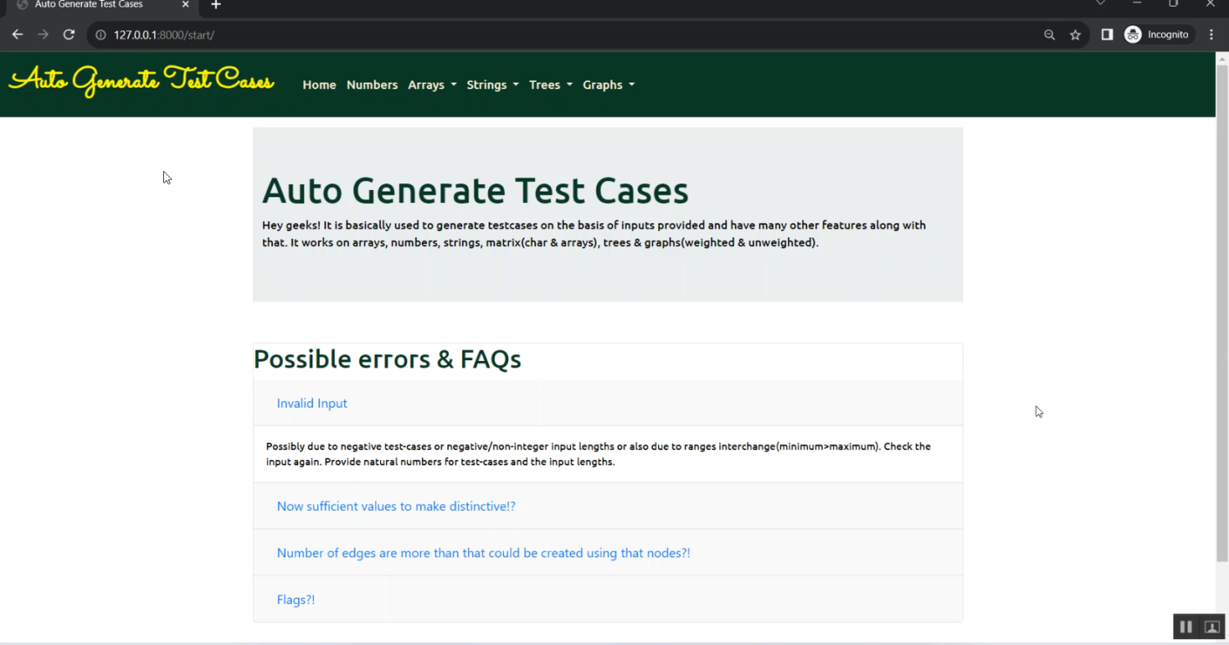Screen dimensions: 1229x645
Task: Open the browser side panel icon
Action: (x=1107, y=34)
